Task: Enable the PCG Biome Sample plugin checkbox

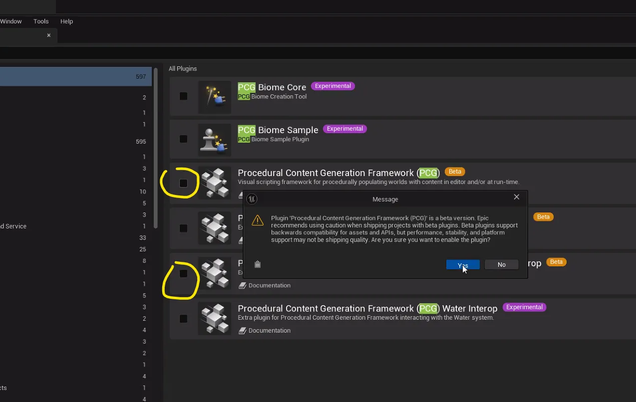Action: click(x=183, y=139)
